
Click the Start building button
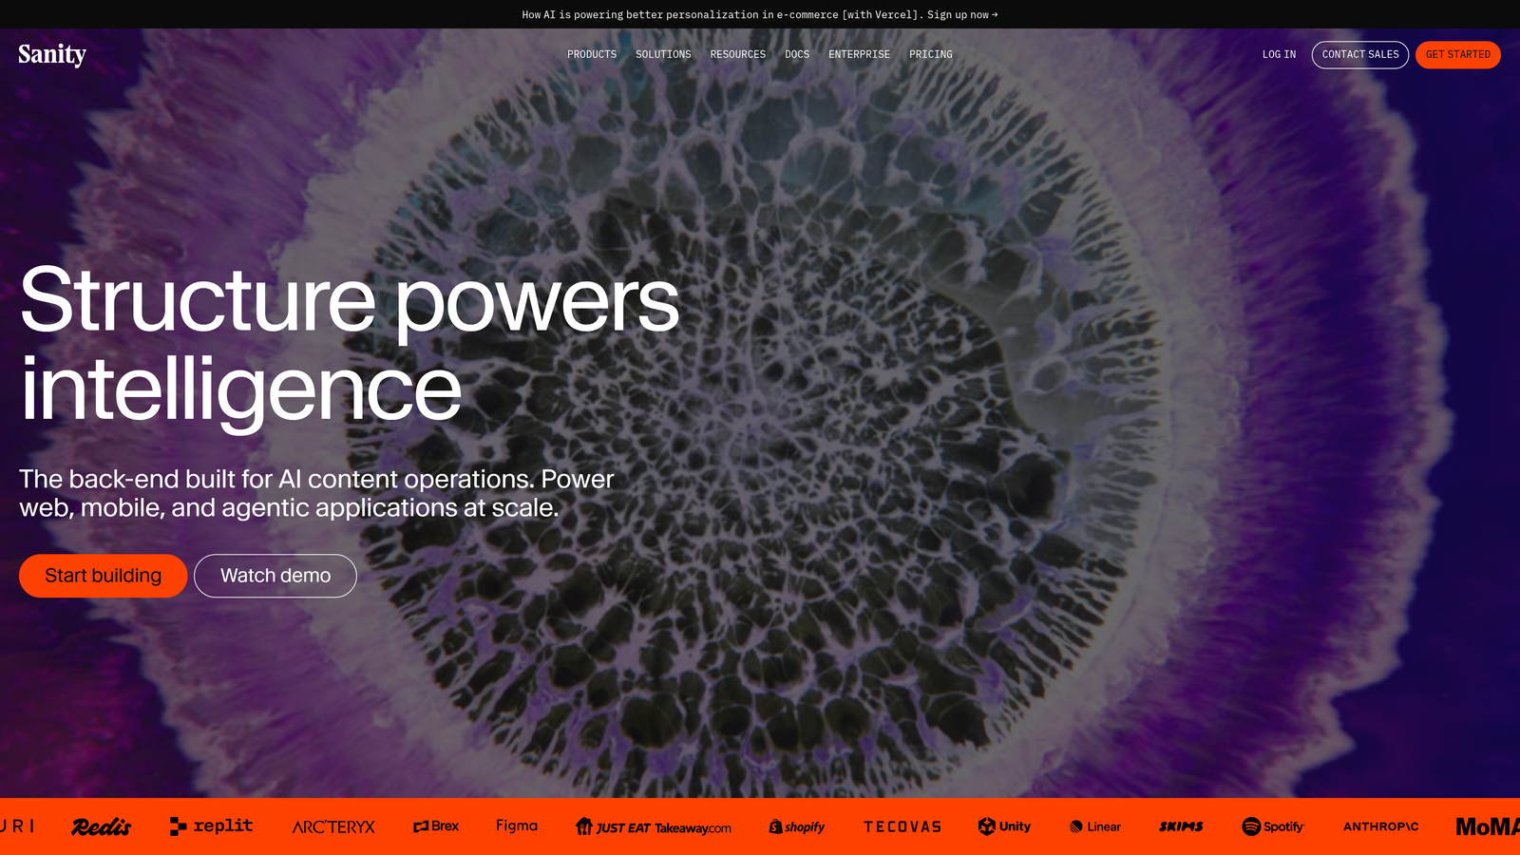pyautogui.click(x=103, y=576)
